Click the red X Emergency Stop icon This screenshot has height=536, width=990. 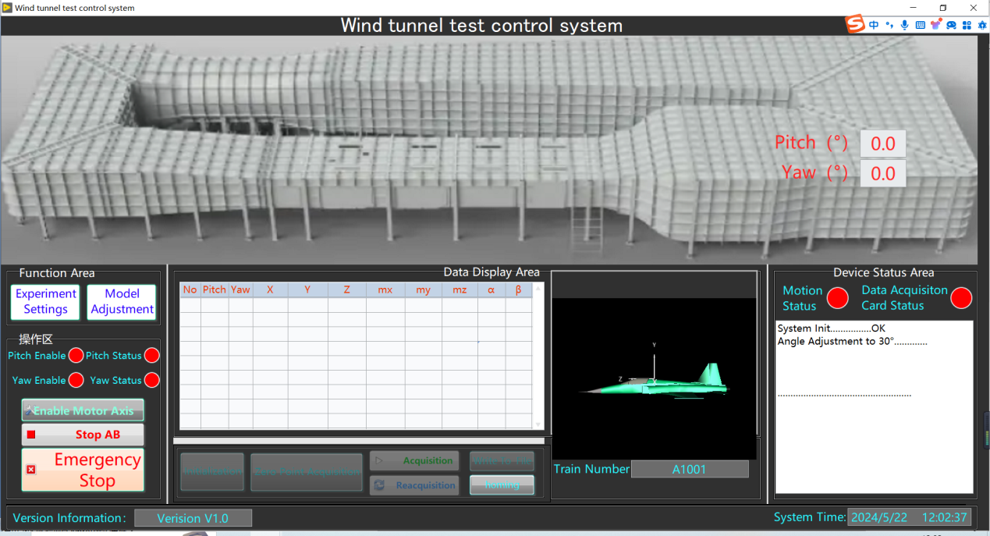pos(31,470)
